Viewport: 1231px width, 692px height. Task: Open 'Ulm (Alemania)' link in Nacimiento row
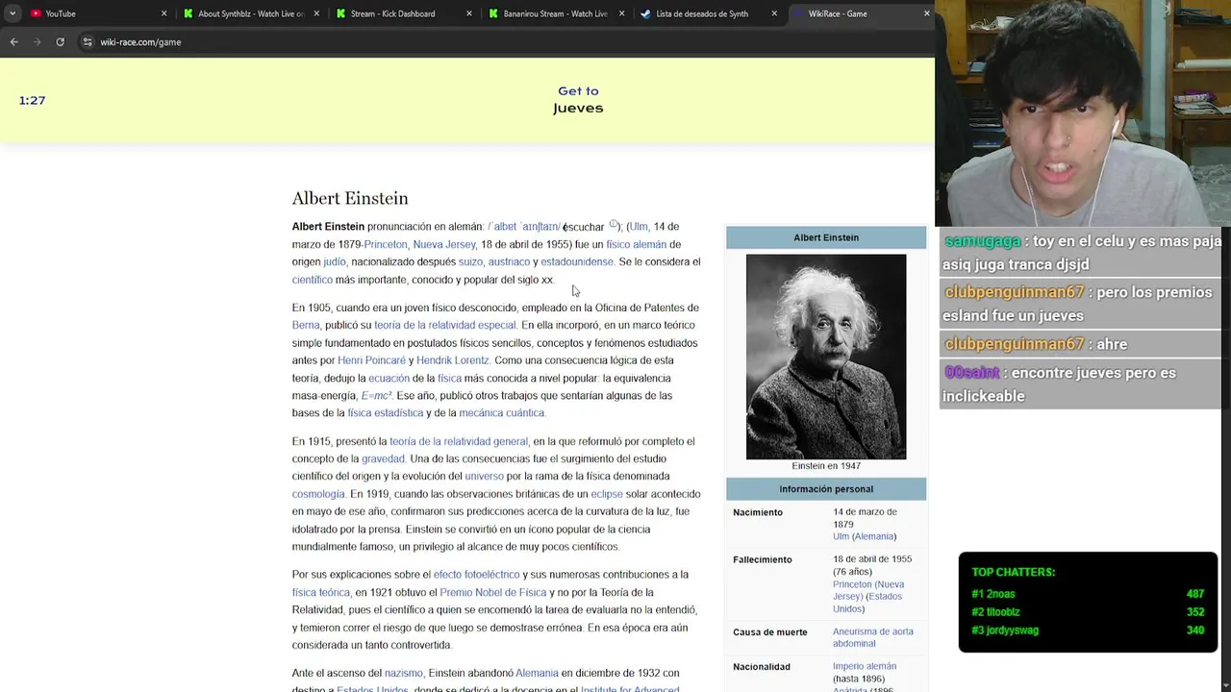point(864,536)
